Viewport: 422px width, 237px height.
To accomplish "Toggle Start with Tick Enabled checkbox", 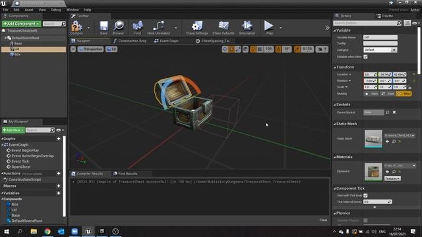I will tap(365, 196).
